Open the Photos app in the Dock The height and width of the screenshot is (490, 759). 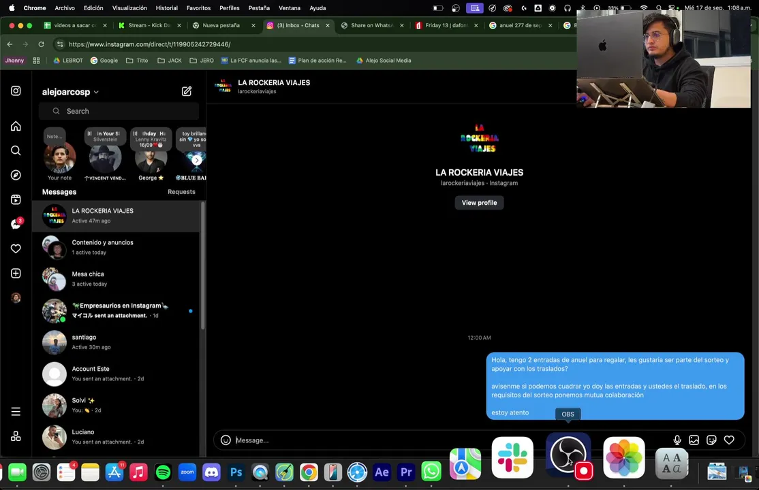[x=624, y=457]
